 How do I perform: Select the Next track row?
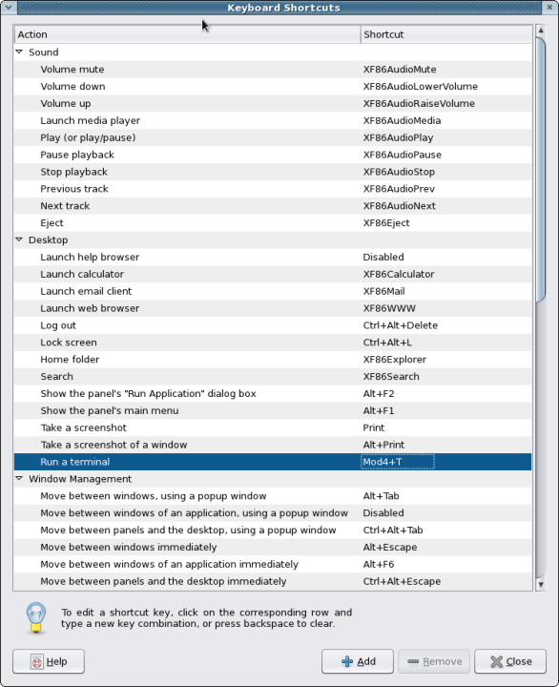tap(273, 206)
